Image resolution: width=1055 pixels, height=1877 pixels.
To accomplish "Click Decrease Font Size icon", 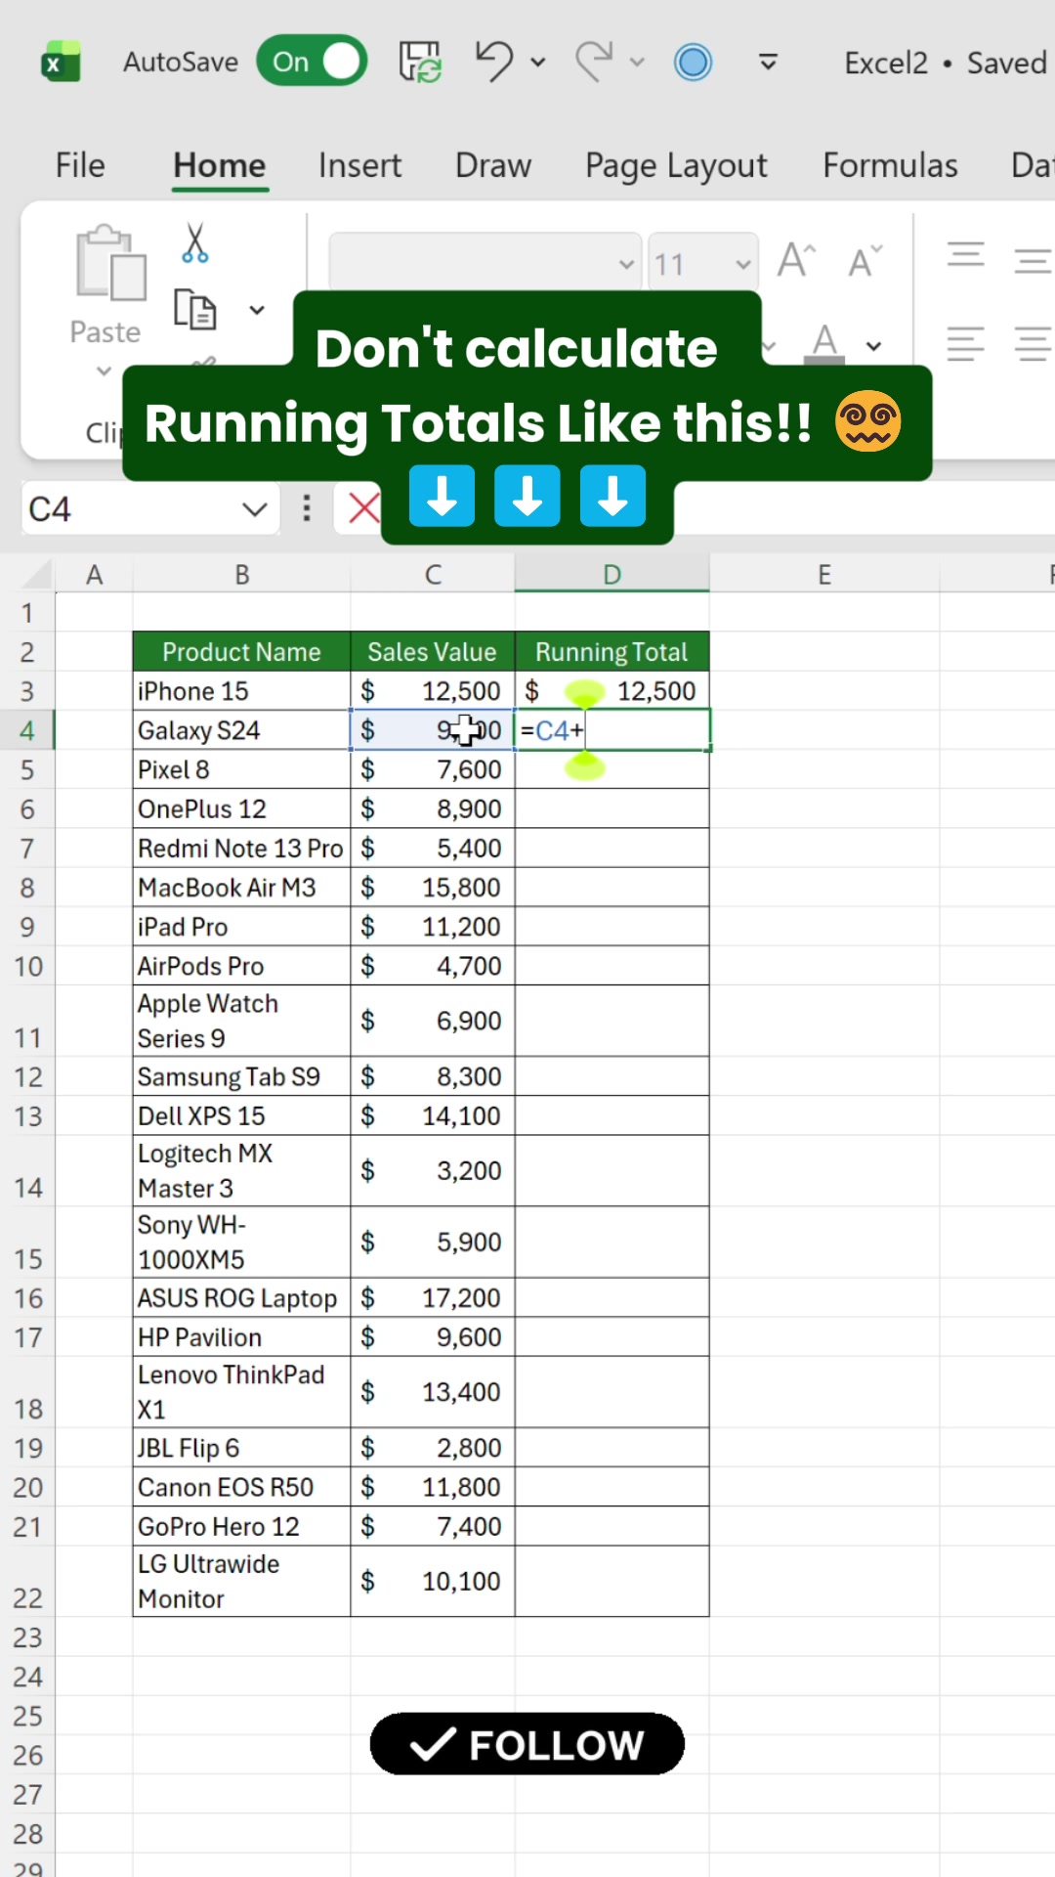I will coord(865,260).
